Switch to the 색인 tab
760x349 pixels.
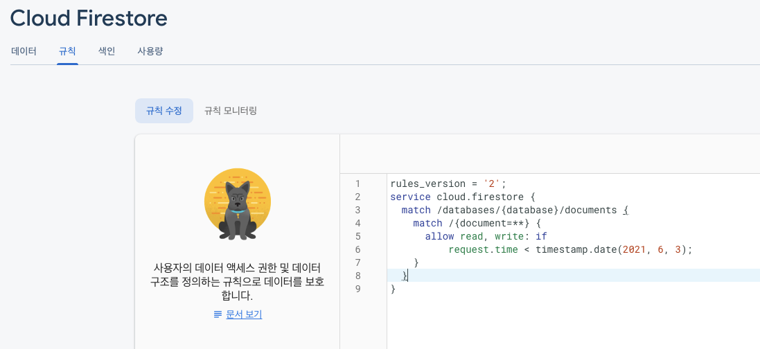point(107,51)
